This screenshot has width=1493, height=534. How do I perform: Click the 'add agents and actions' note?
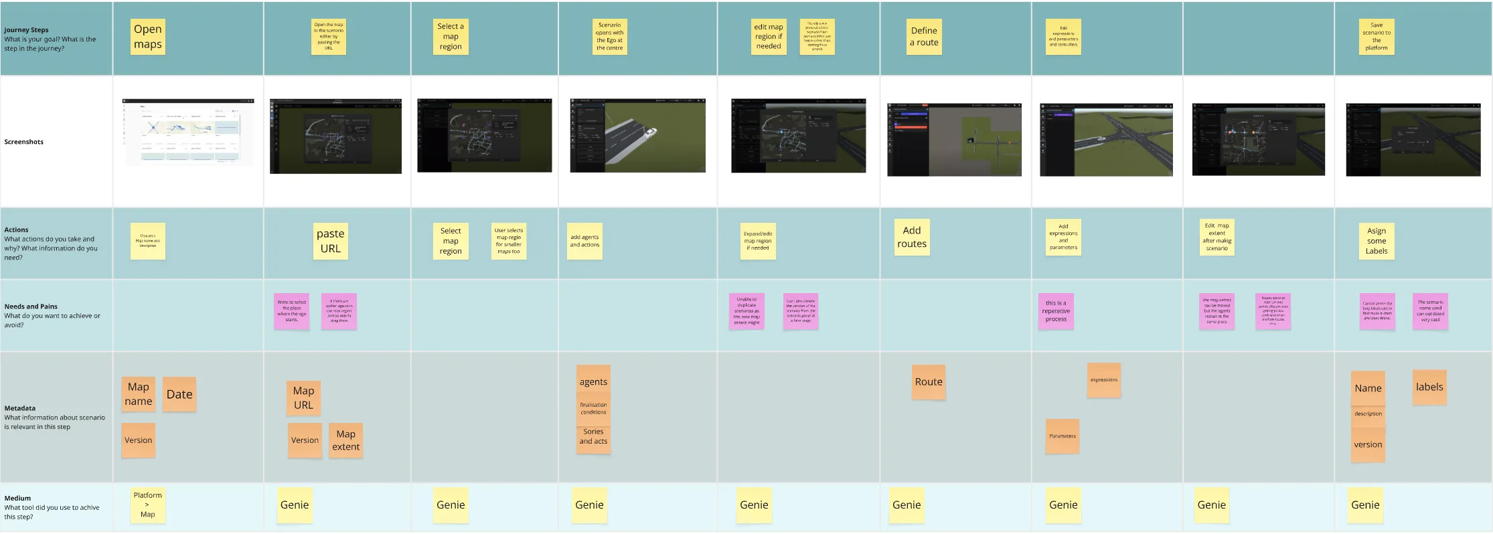coord(584,241)
